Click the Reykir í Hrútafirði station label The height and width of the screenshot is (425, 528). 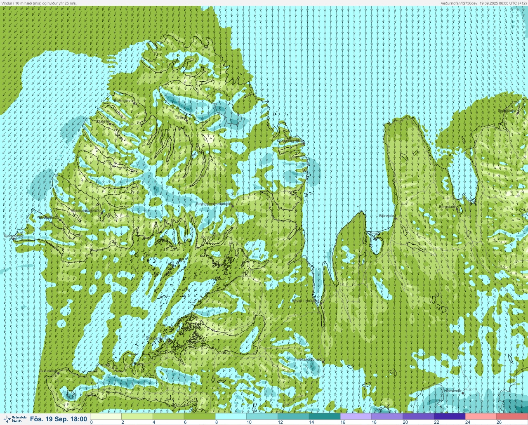pyautogui.click(x=306, y=301)
